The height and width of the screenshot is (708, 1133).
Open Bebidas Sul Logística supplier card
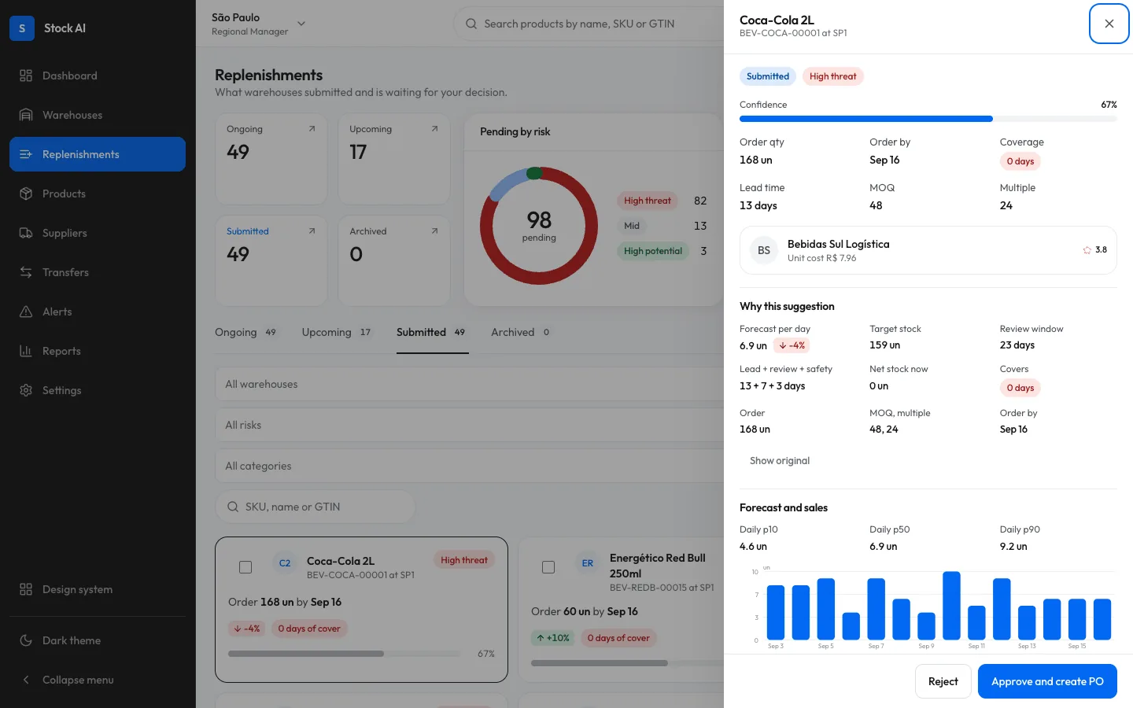(928, 250)
